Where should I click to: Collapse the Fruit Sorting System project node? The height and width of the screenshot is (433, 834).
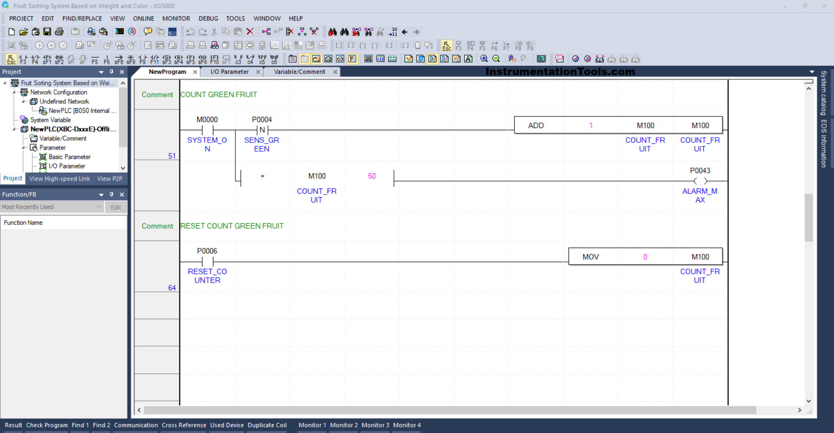(5, 83)
